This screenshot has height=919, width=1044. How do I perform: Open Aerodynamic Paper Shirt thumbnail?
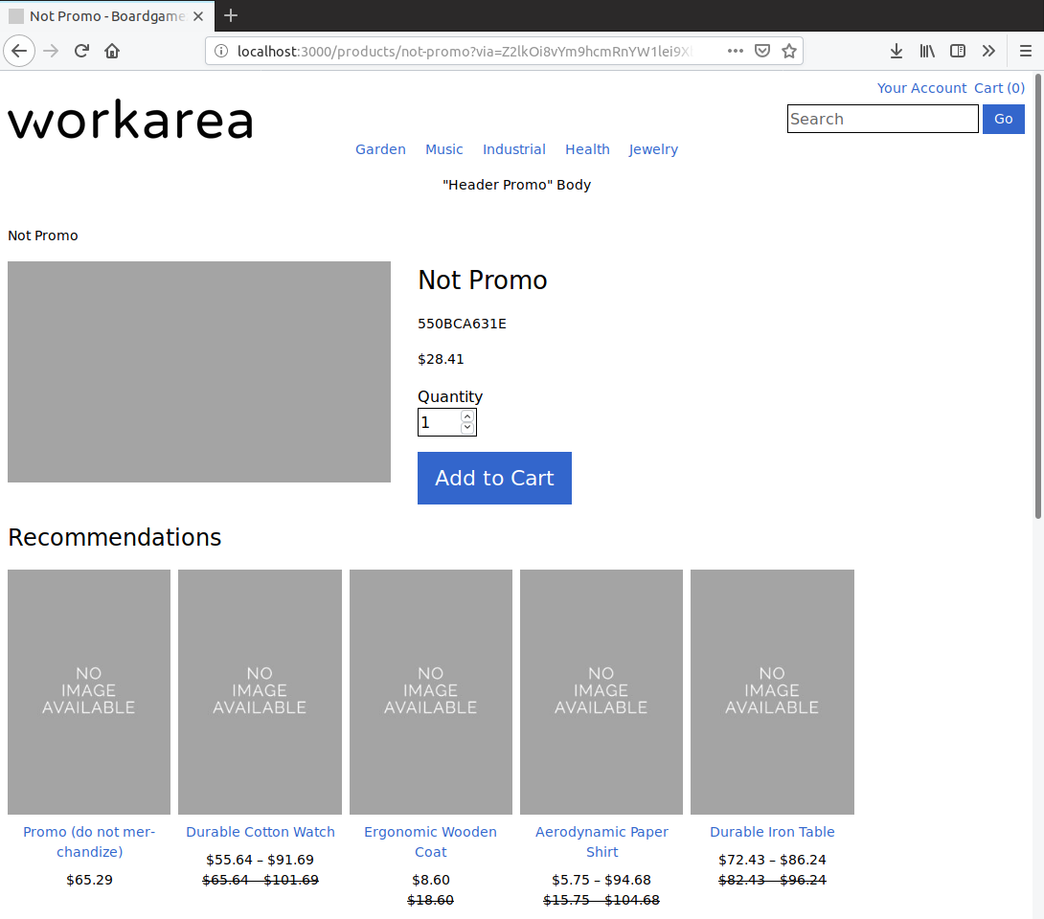point(601,691)
